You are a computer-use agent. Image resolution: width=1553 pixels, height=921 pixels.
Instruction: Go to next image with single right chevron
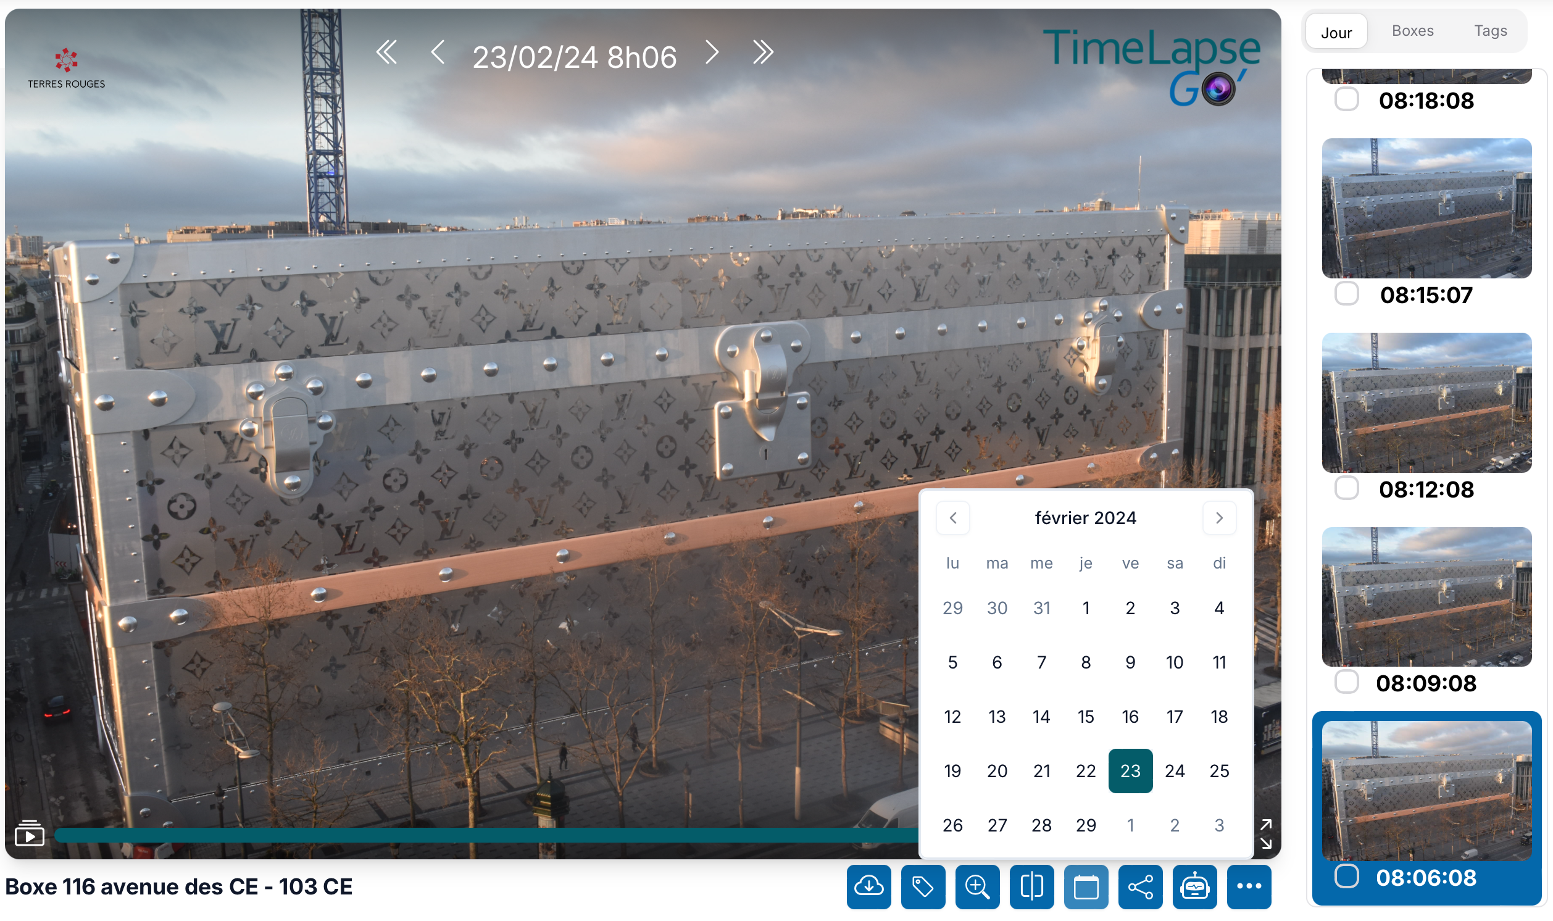[712, 52]
